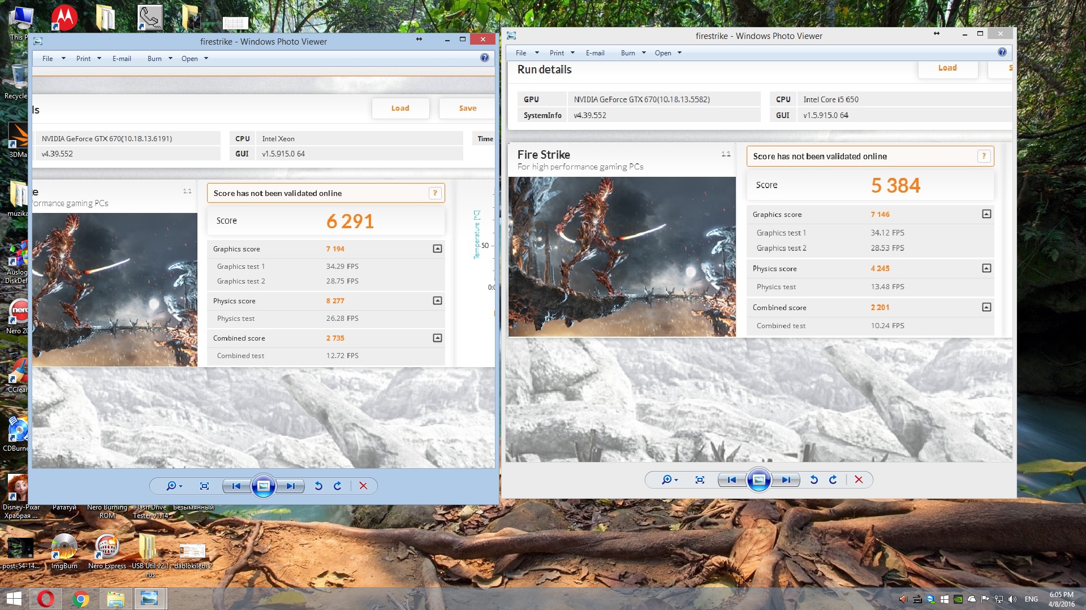Image resolution: width=1086 pixels, height=610 pixels.
Task: Open zoom control in left Photo Viewer
Action: (x=171, y=486)
